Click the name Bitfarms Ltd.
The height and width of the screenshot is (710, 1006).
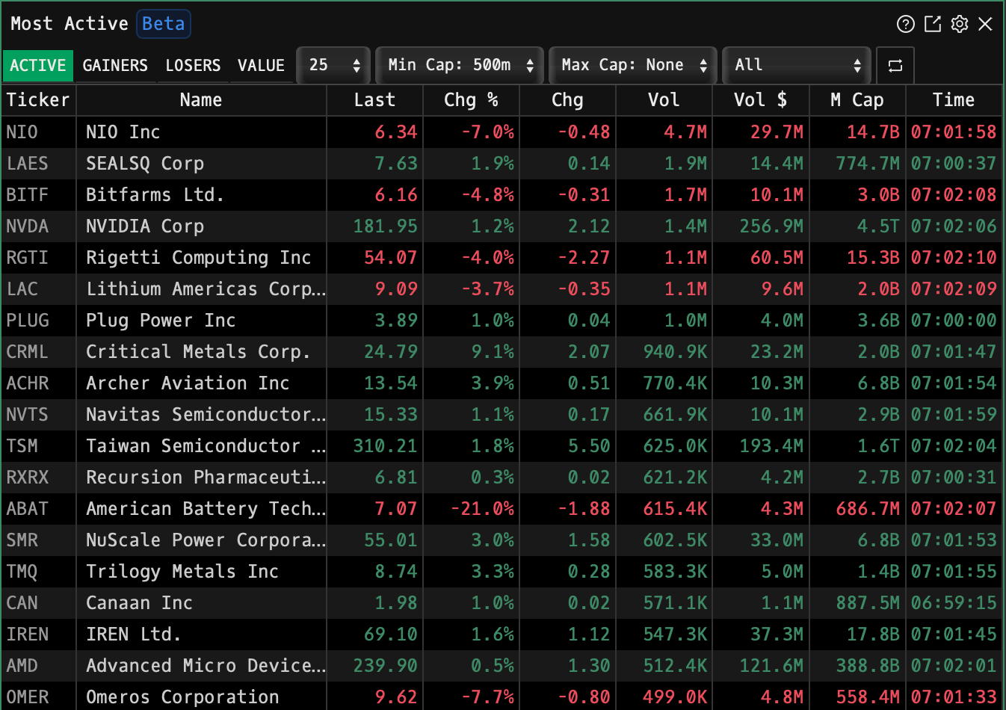click(x=155, y=195)
